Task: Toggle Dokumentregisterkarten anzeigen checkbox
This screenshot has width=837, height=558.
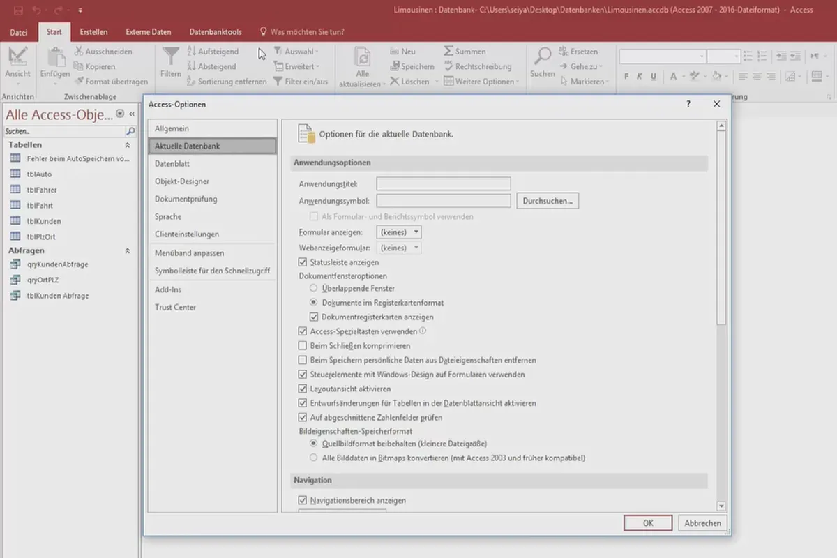Action: coord(314,317)
